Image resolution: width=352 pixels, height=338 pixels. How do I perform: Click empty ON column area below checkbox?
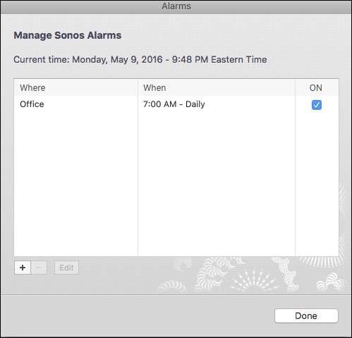click(x=317, y=183)
